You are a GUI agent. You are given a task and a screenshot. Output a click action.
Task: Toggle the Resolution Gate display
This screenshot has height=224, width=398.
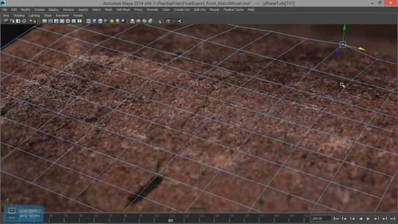click(56, 21)
